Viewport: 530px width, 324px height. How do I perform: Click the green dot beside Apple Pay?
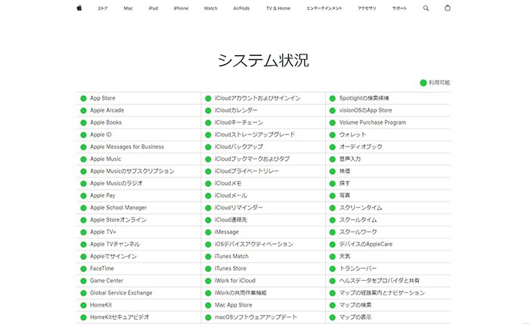(x=83, y=196)
